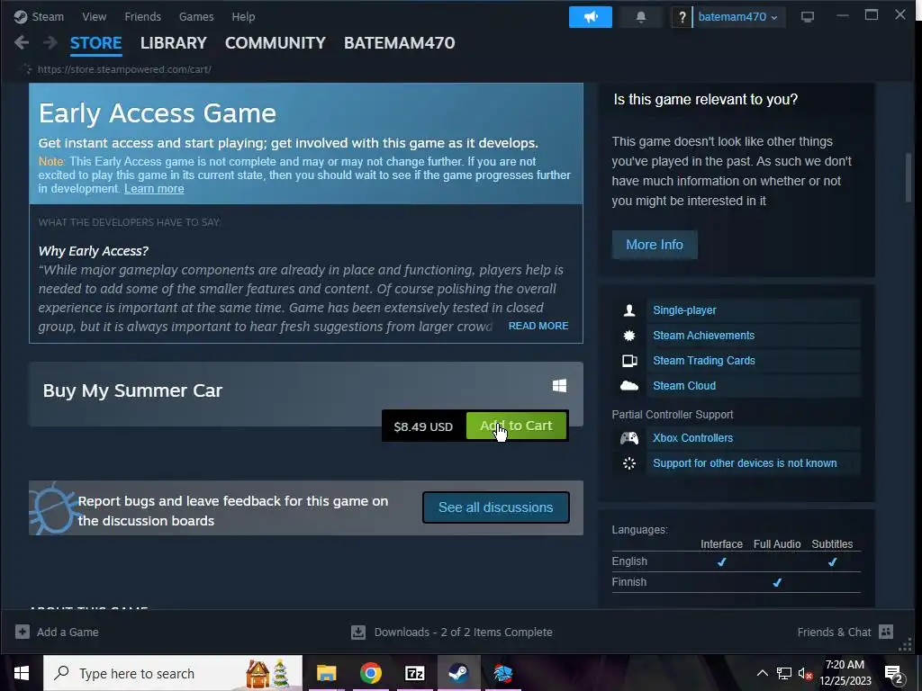Click the Steam Achievements star icon

point(629,336)
